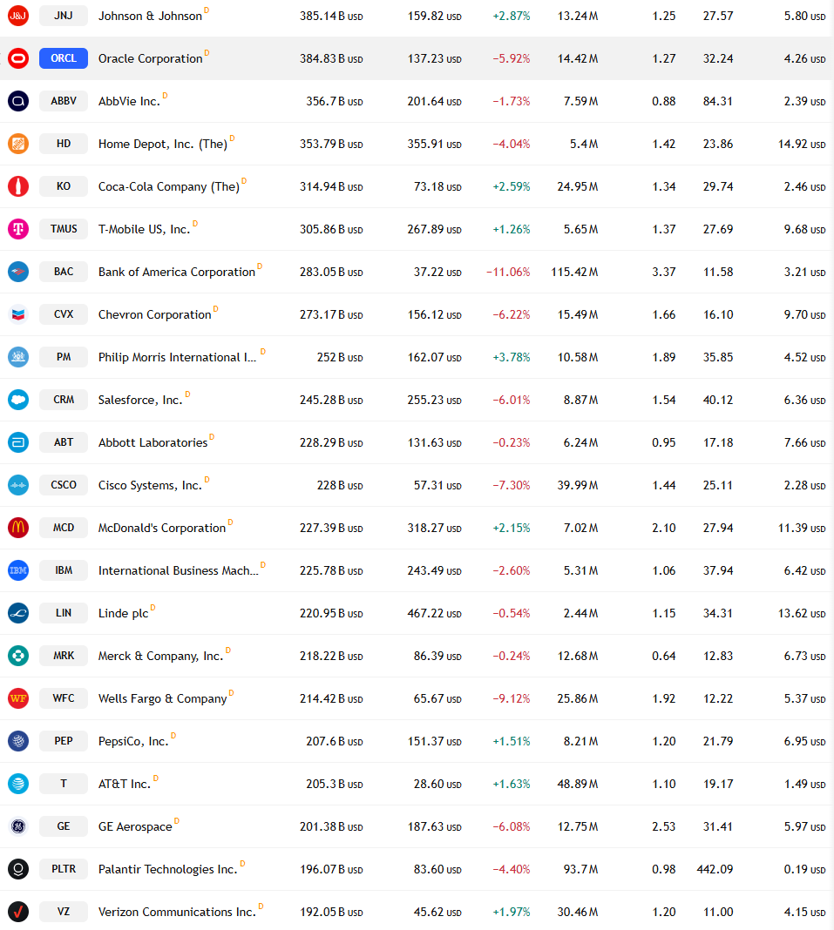Image resolution: width=834 pixels, height=930 pixels.
Task: Click the Salesforce cloud logo icon
Action: [18, 400]
